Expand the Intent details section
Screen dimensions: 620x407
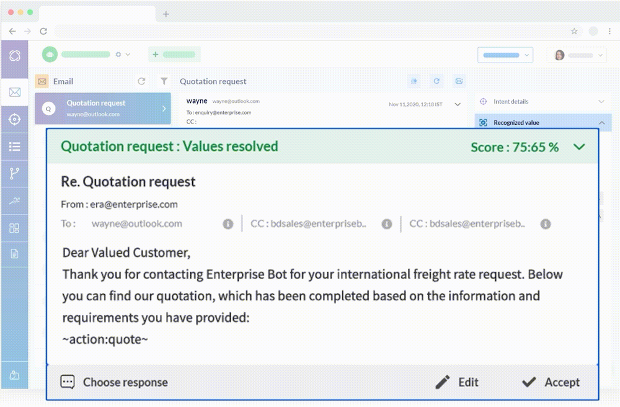[601, 102]
